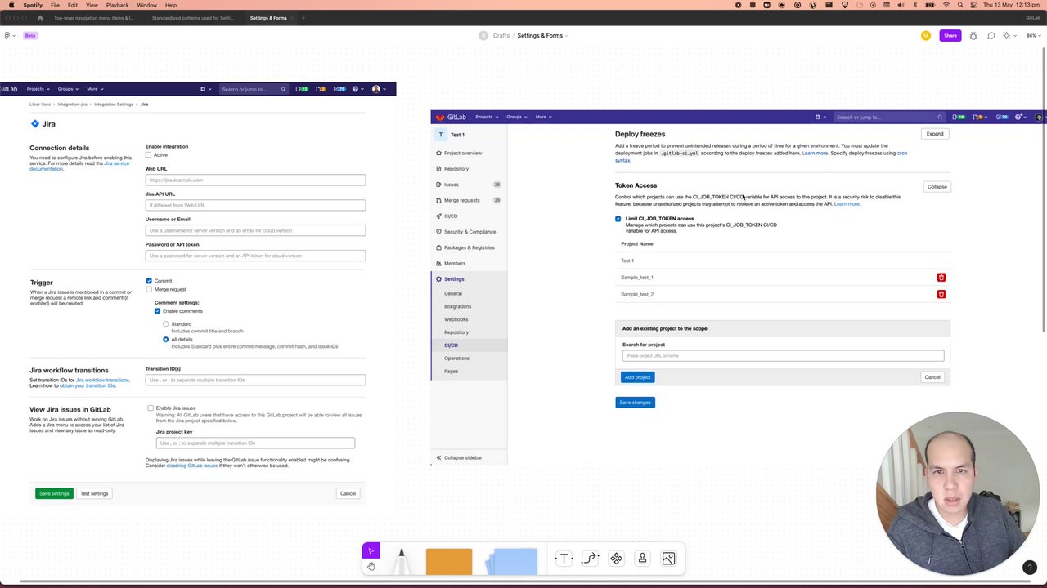This screenshot has width=1047, height=588.
Task: Click the Test settings button
Action: pyautogui.click(x=94, y=493)
